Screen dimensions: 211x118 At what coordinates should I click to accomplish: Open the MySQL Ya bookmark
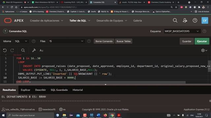click(x=103, y=12)
